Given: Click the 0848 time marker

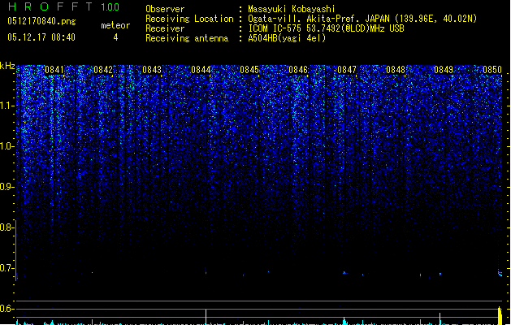Looking at the screenshot, I should (x=396, y=70).
